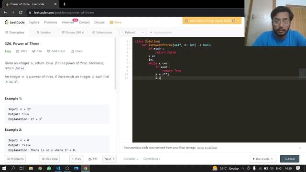Click the Problems list button at bottom

click(x=15, y=159)
